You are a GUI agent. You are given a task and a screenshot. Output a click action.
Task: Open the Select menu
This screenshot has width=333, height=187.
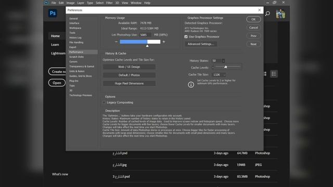[99, 3]
